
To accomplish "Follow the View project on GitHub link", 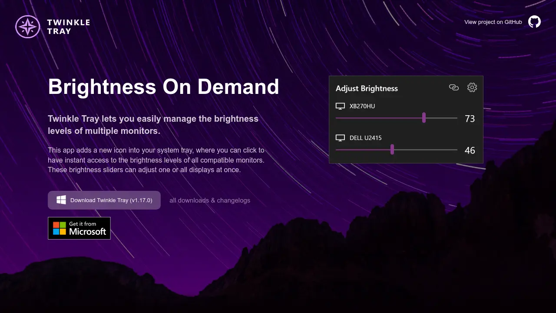I will point(493,22).
